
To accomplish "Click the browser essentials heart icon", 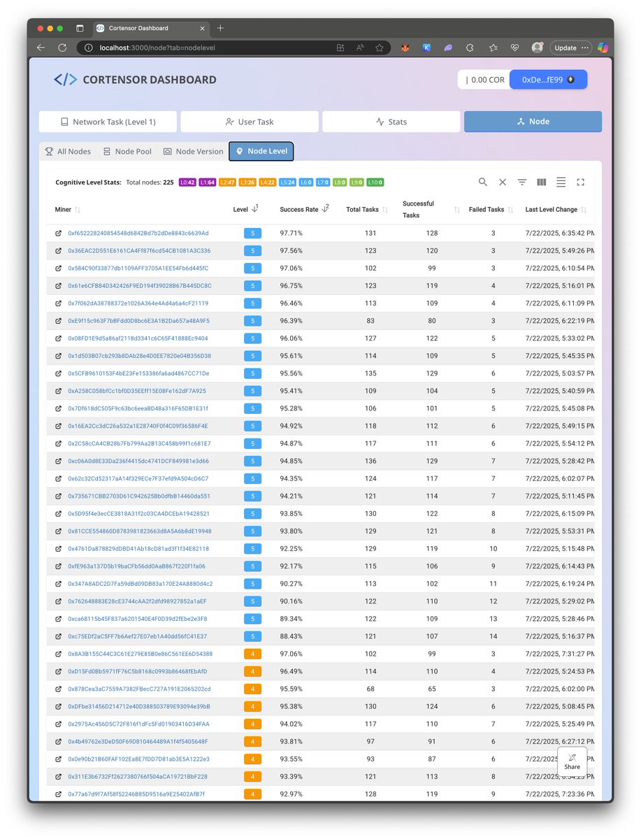I will (x=514, y=48).
